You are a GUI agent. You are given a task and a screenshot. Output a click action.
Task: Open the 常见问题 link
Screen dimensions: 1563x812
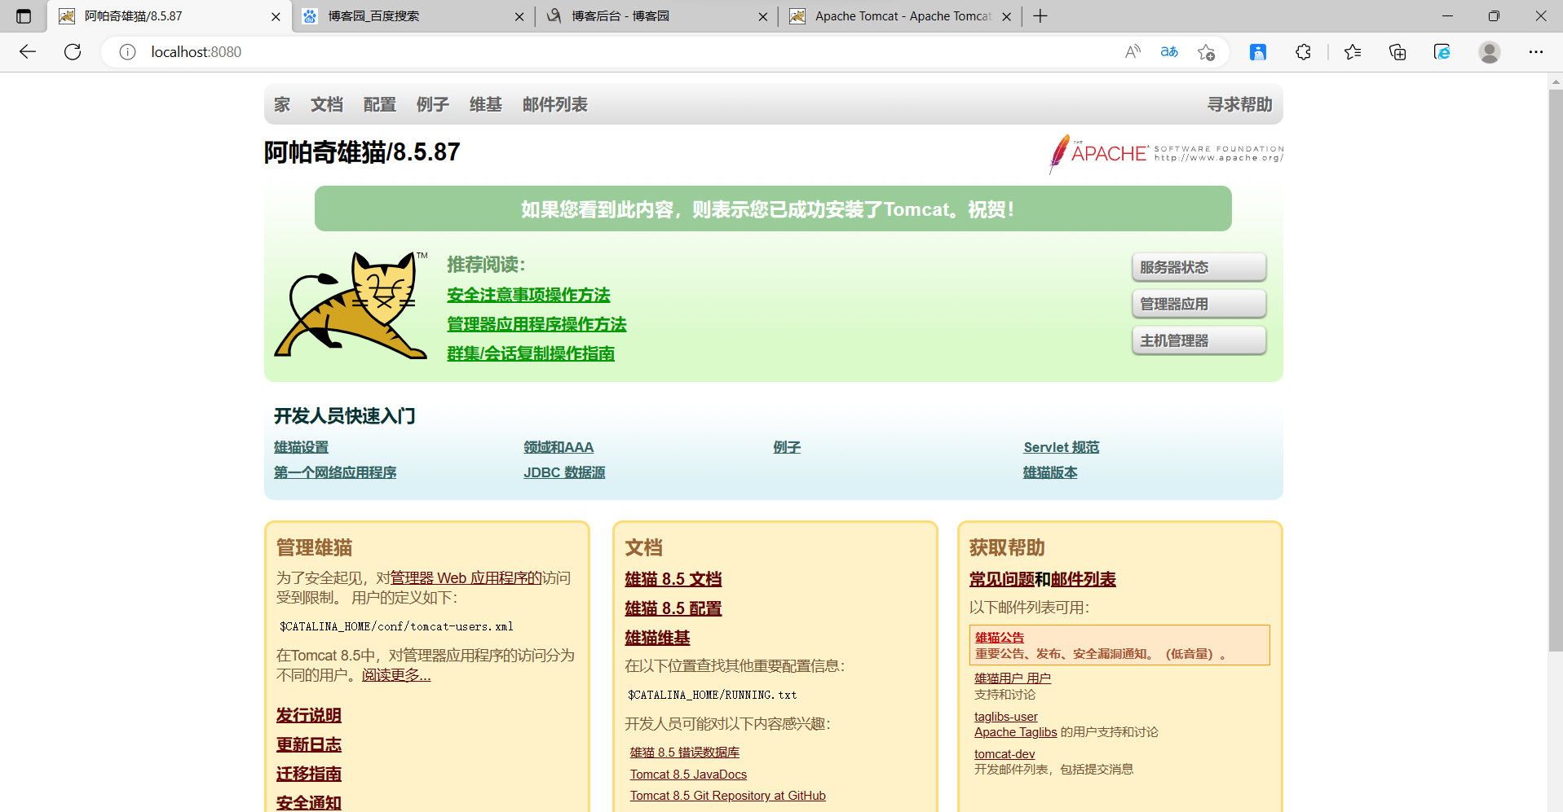tap(1002, 579)
